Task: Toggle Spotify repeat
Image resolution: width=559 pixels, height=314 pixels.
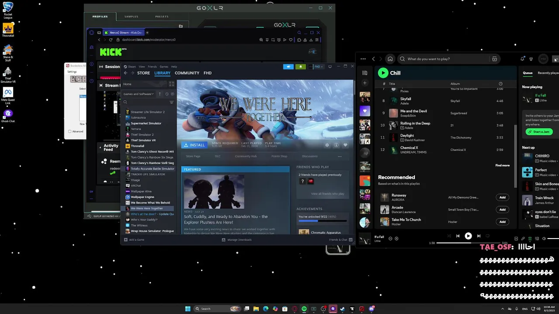Action: pos(488,236)
